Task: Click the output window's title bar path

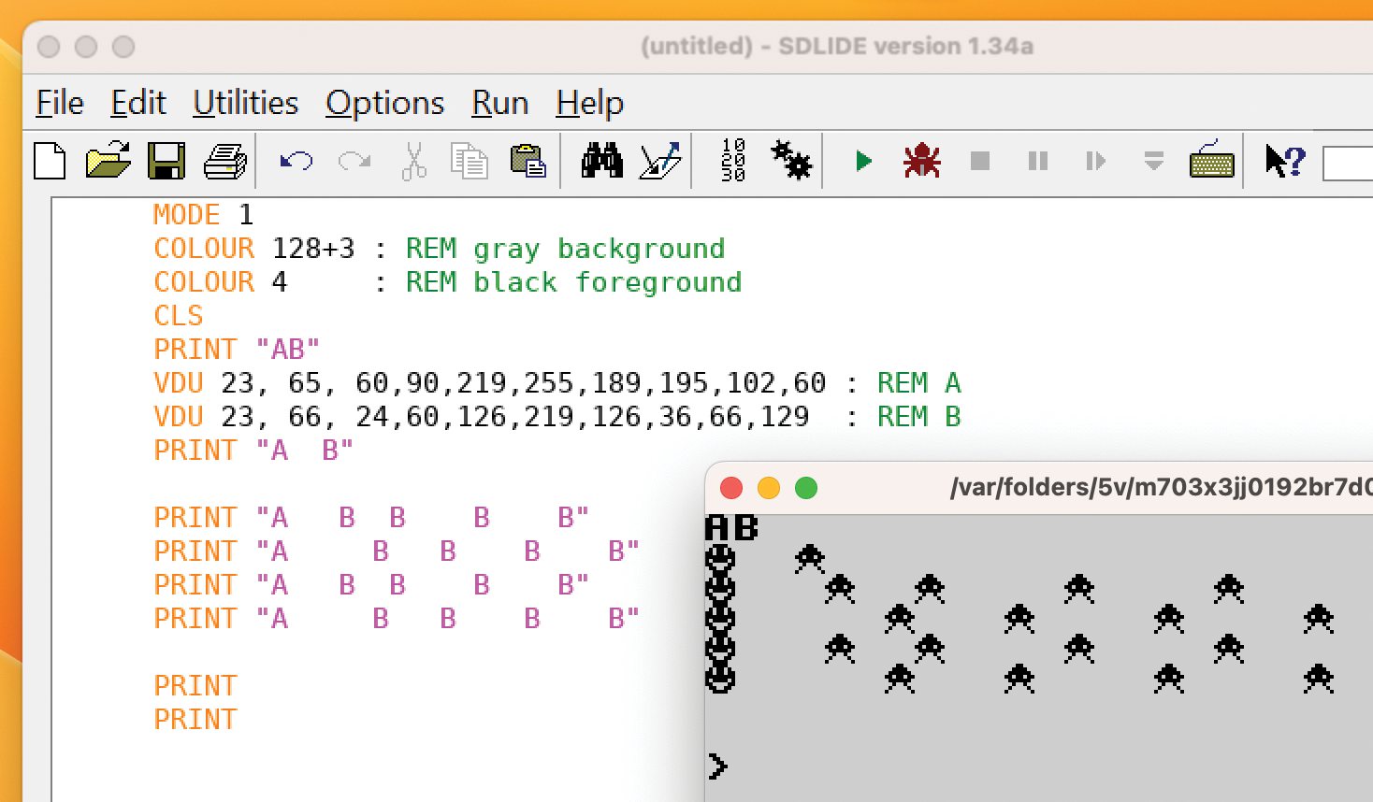Action: [1161, 487]
